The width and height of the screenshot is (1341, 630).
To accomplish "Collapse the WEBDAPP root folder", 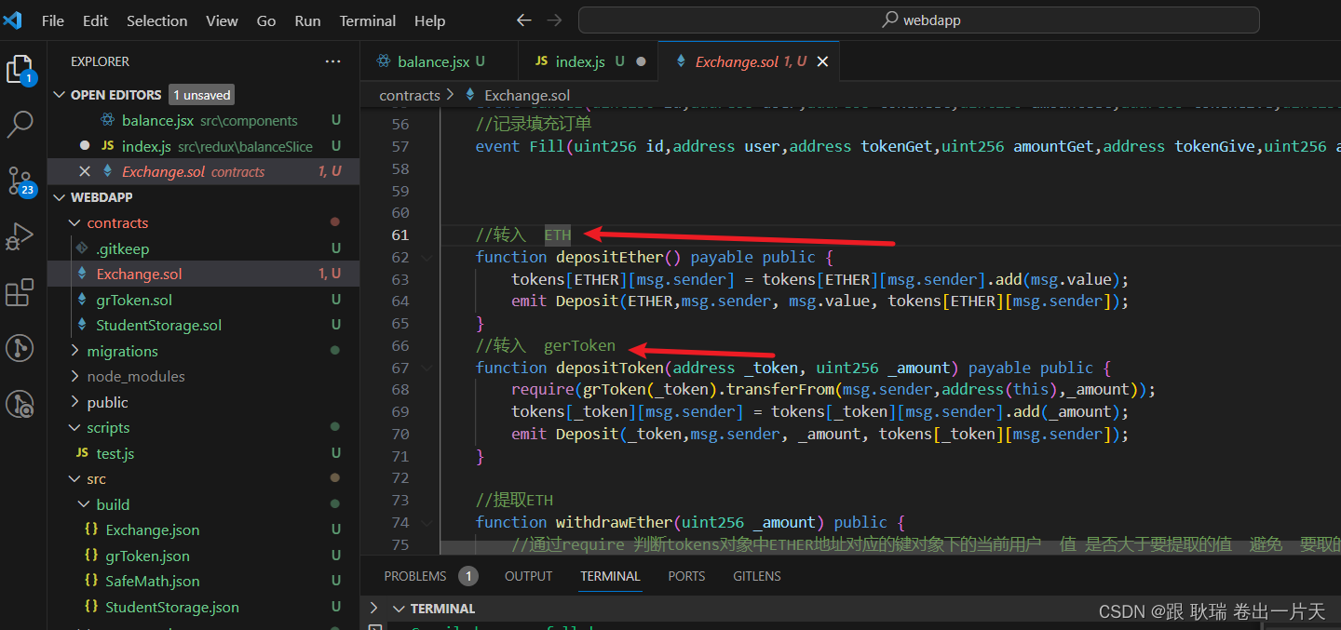I will coord(61,197).
